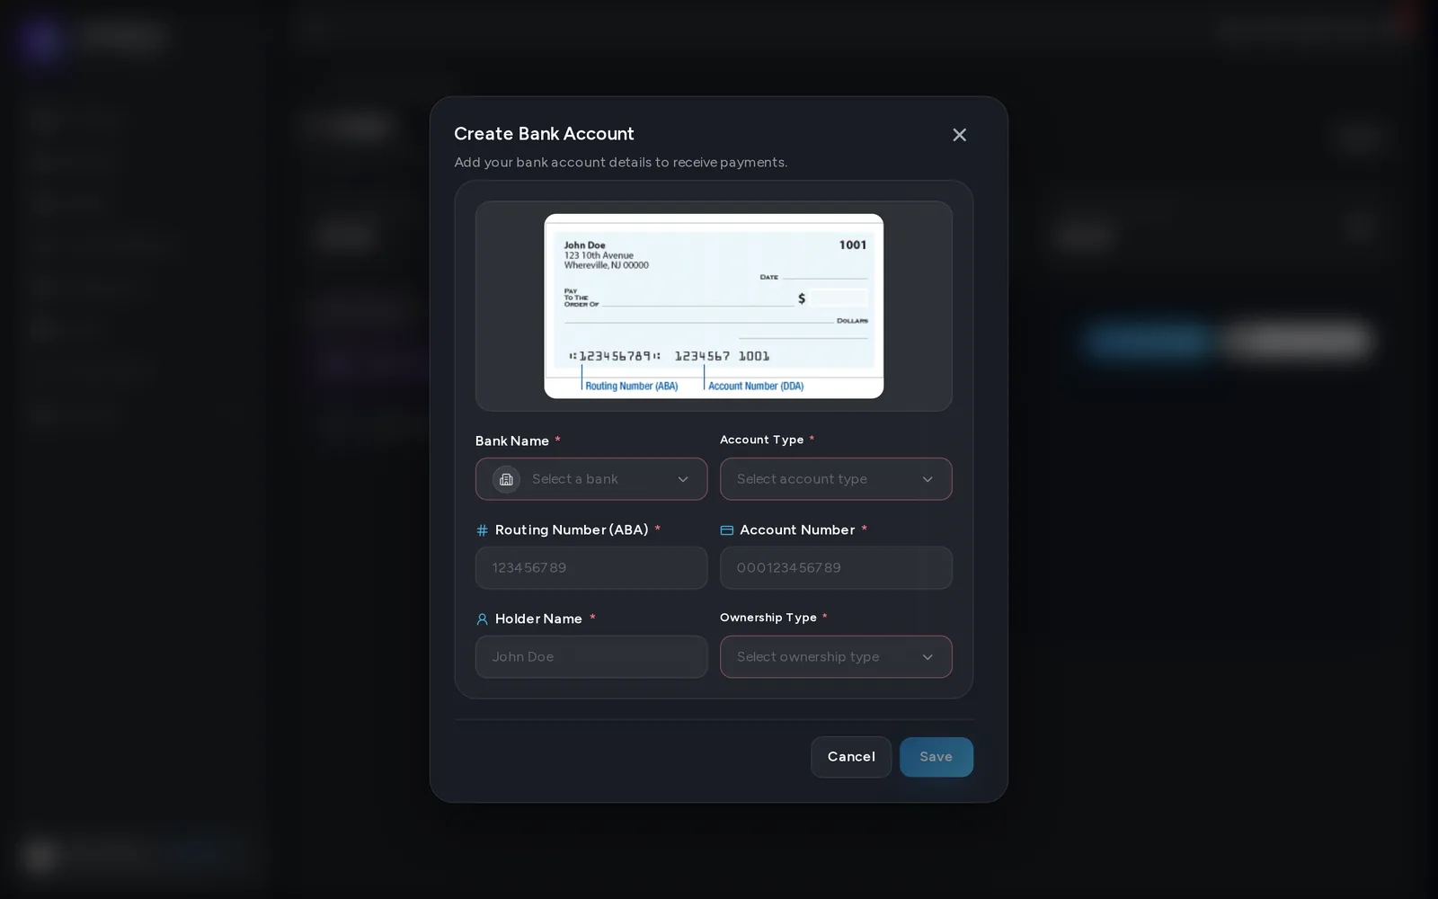Screen dimensions: 1438x899
Task: Click the Account Number card icon
Action: [x=727, y=530]
